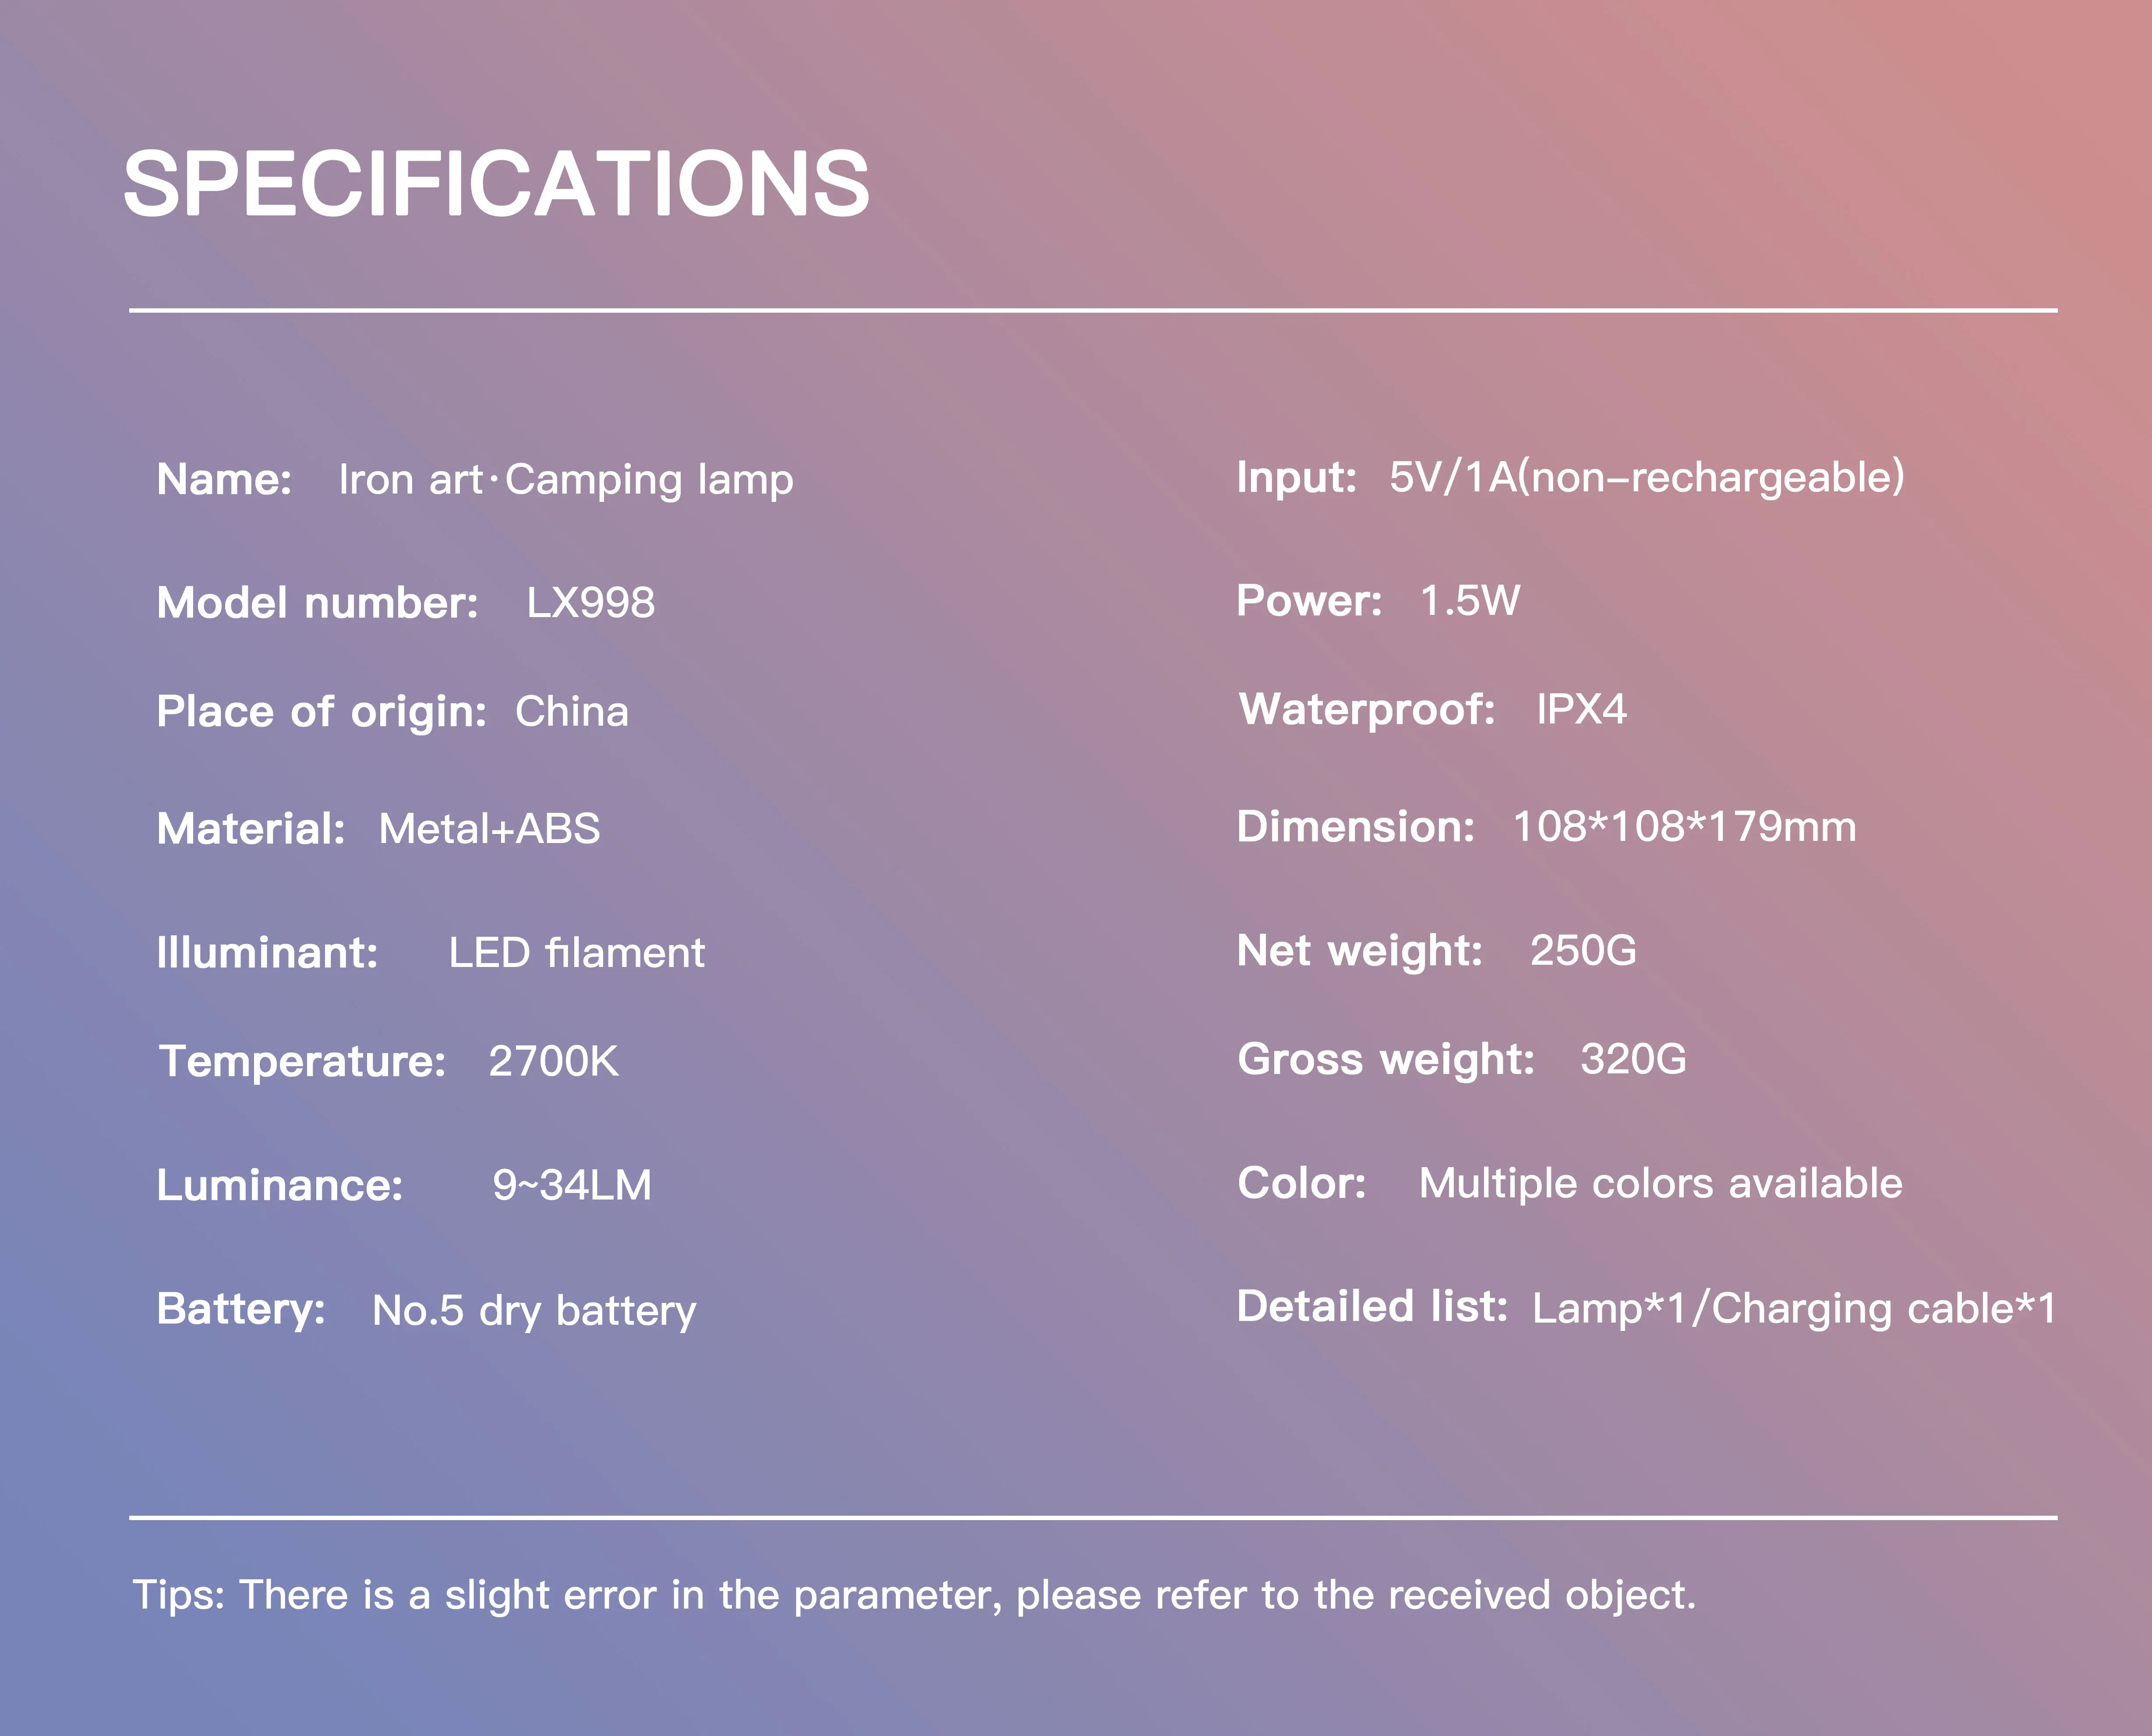Click the Tips note at the bottom
This screenshot has width=2152, height=1736.
914,1595
